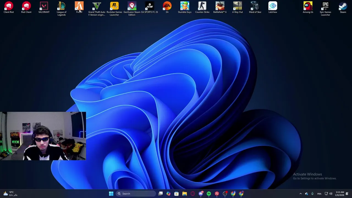The height and width of the screenshot is (198, 352).
Task: Select the League of Legends icon
Action: point(62,9)
